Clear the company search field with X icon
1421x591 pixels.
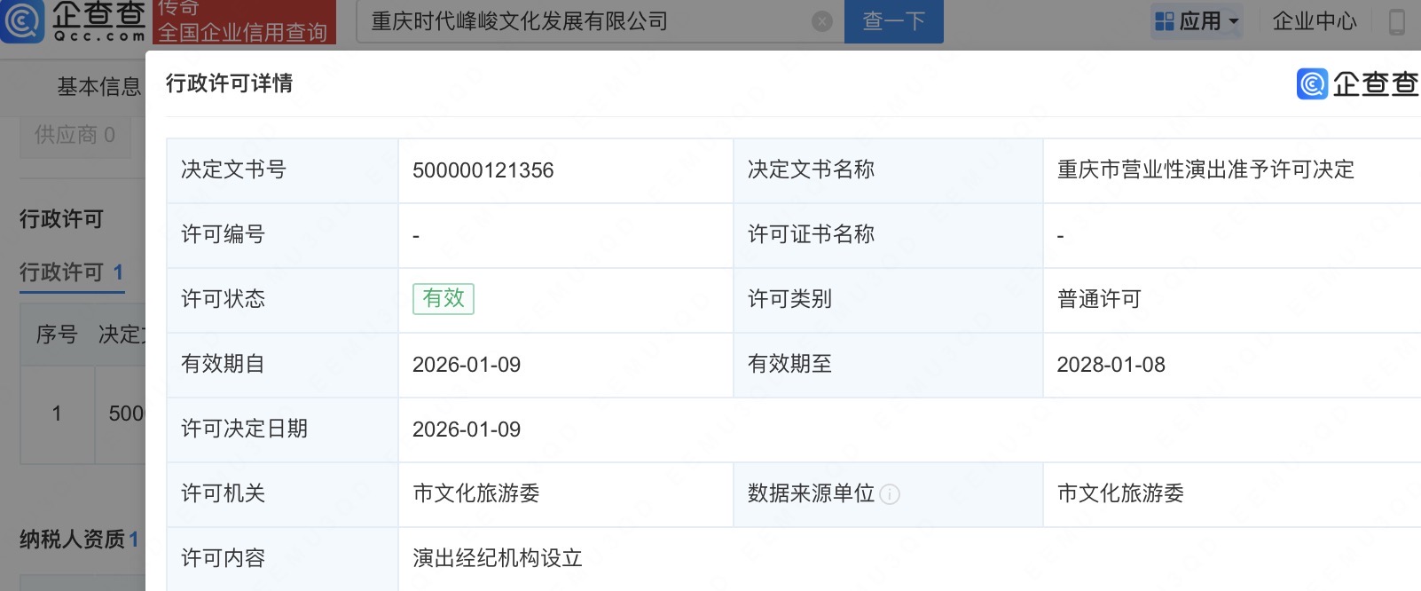[x=822, y=21]
